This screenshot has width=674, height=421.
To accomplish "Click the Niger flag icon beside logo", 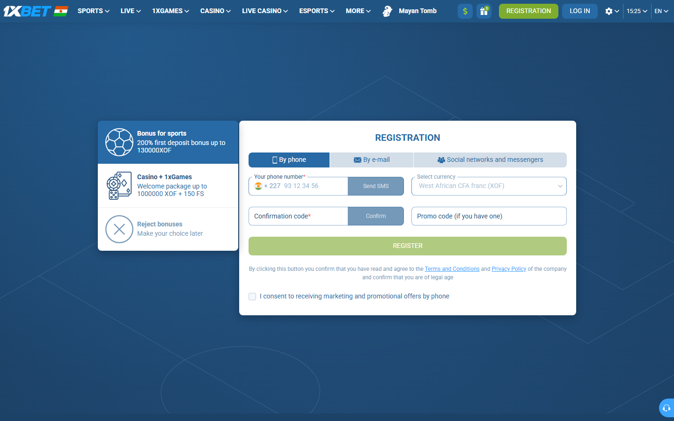I will click(61, 11).
